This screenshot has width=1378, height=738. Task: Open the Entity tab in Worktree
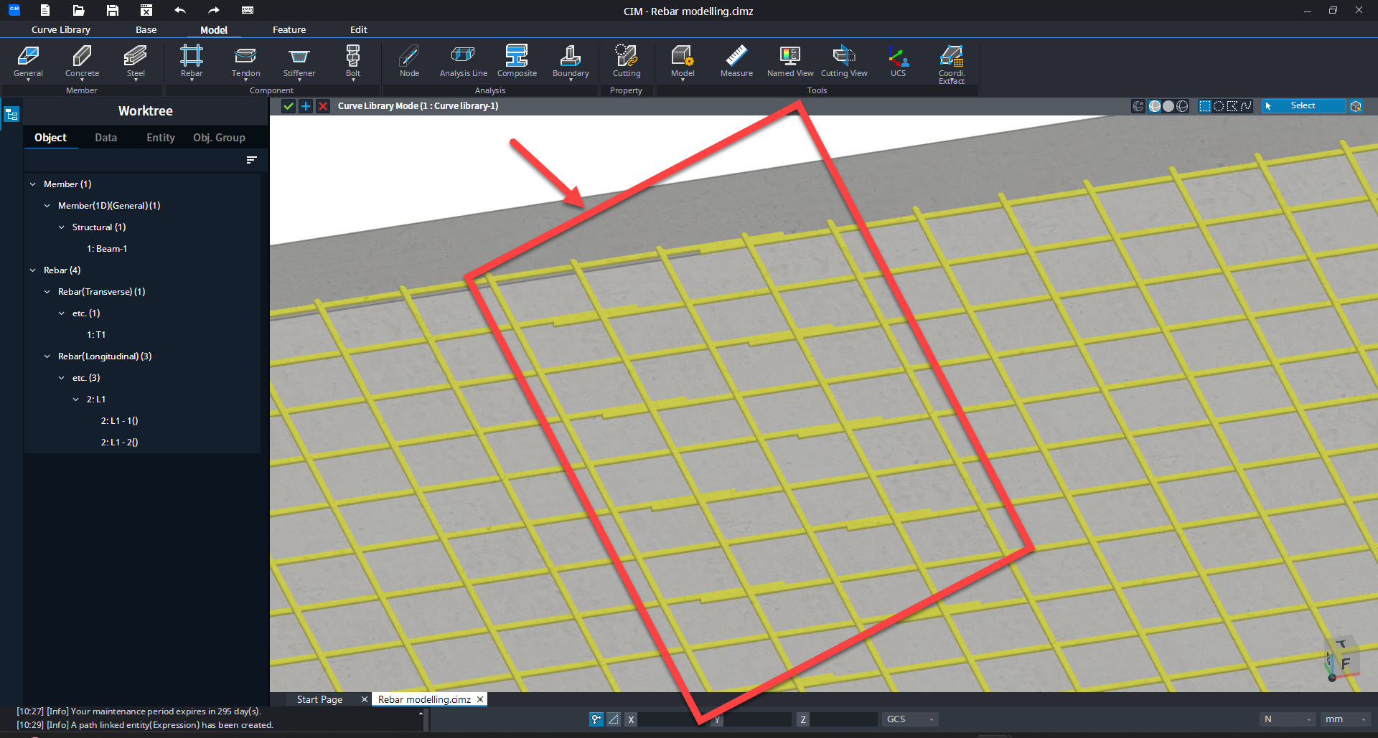pyautogui.click(x=161, y=138)
